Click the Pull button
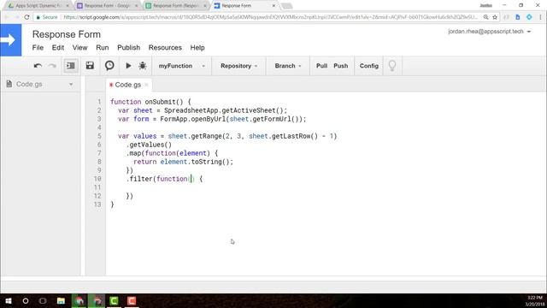The height and width of the screenshot is (308, 547). point(321,66)
